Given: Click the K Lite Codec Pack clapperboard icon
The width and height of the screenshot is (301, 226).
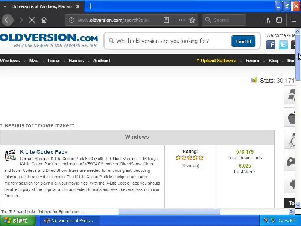Looking at the screenshot, I should (10, 155).
